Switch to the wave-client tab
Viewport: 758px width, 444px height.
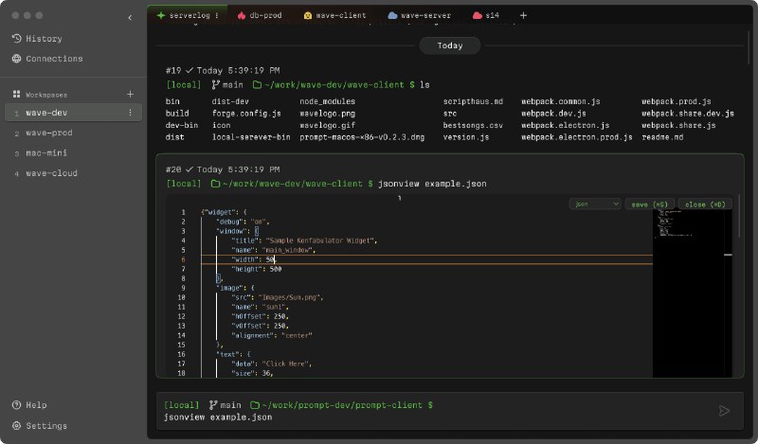pos(334,16)
